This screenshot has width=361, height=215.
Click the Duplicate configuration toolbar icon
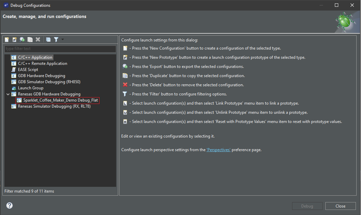click(30, 39)
